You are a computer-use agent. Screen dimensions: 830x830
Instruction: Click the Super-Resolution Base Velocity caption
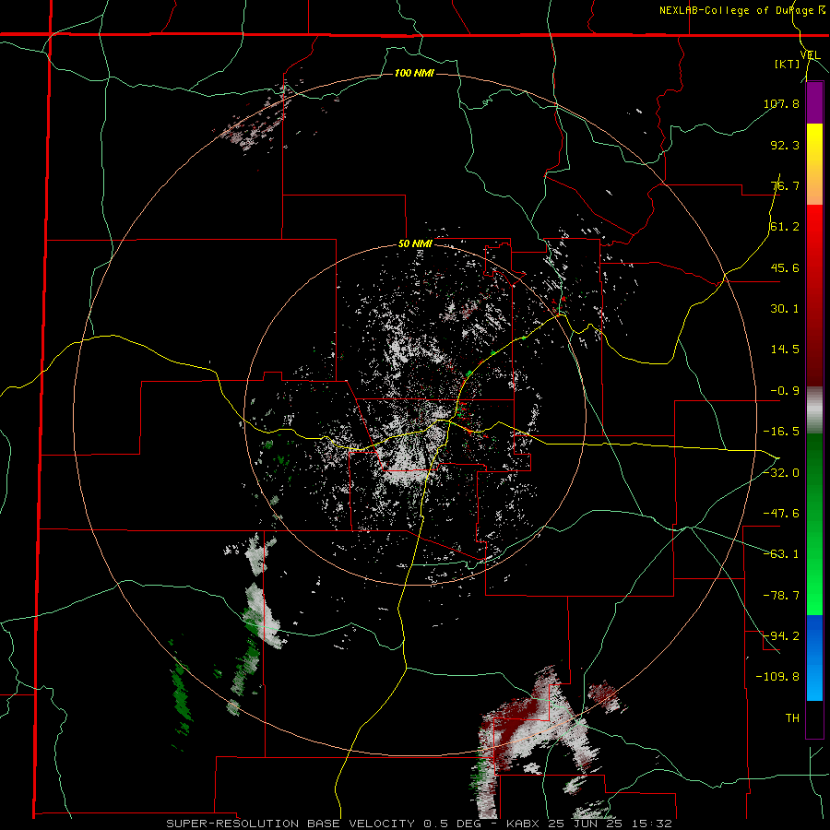tap(420, 824)
